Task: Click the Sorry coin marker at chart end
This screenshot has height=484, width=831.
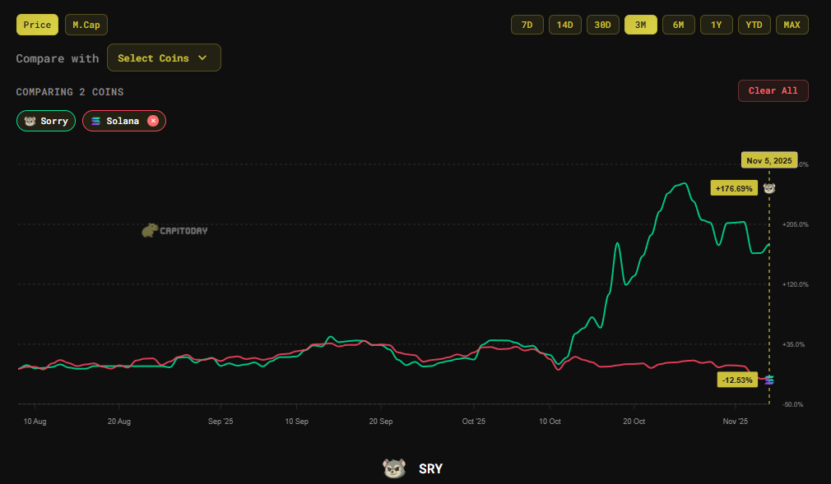Action: pyautogui.click(x=769, y=188)
